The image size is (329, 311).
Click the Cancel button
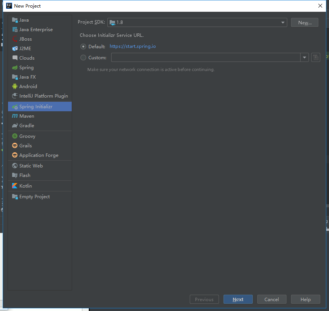(272, 300)
